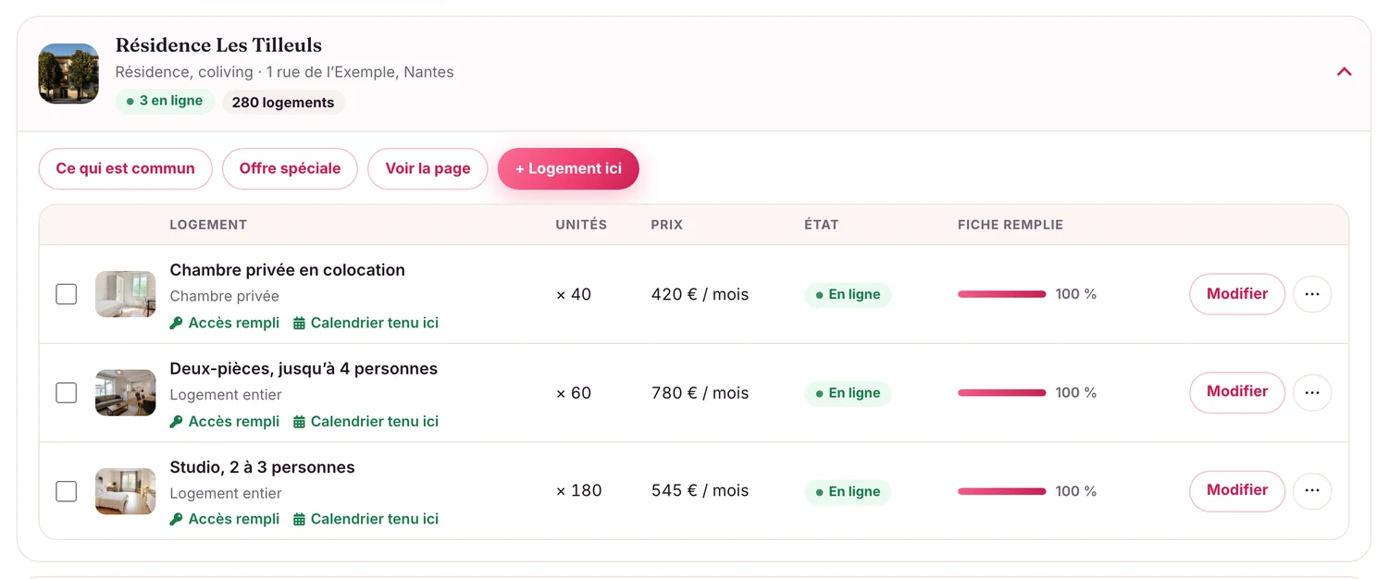Click the progress bar in Chambre privée row
This screenshot has width=1388, height=579.
1002,294
